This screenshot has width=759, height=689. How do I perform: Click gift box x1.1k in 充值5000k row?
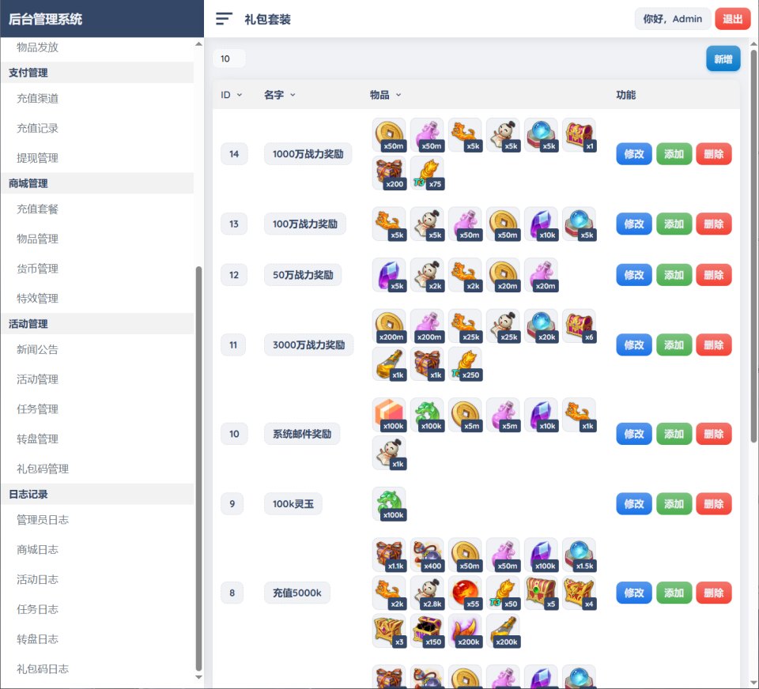pos(389,555)
